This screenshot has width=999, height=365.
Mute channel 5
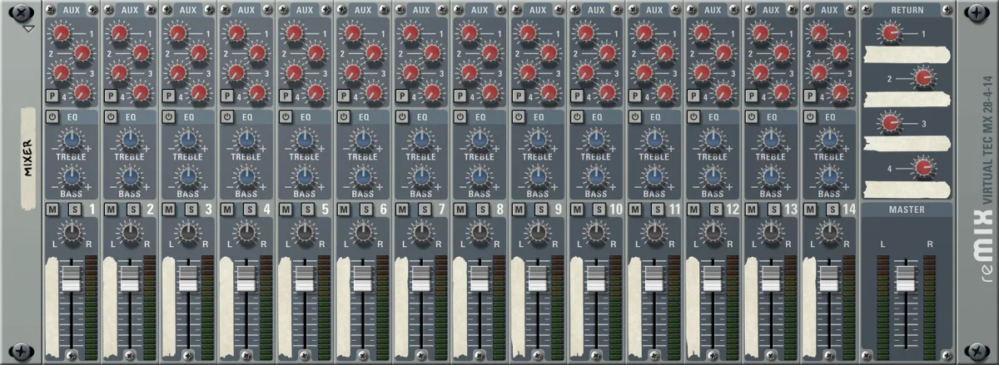pos(286,209)
